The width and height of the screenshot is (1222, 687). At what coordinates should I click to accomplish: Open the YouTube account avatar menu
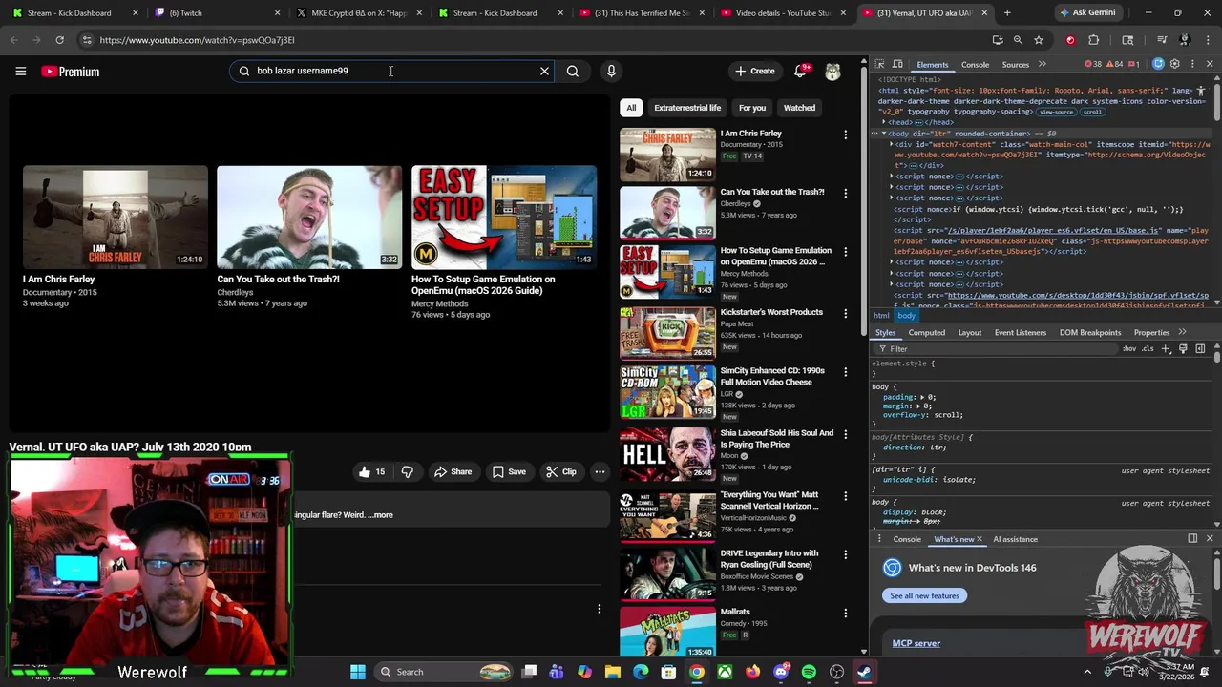[x=832, y=72]
